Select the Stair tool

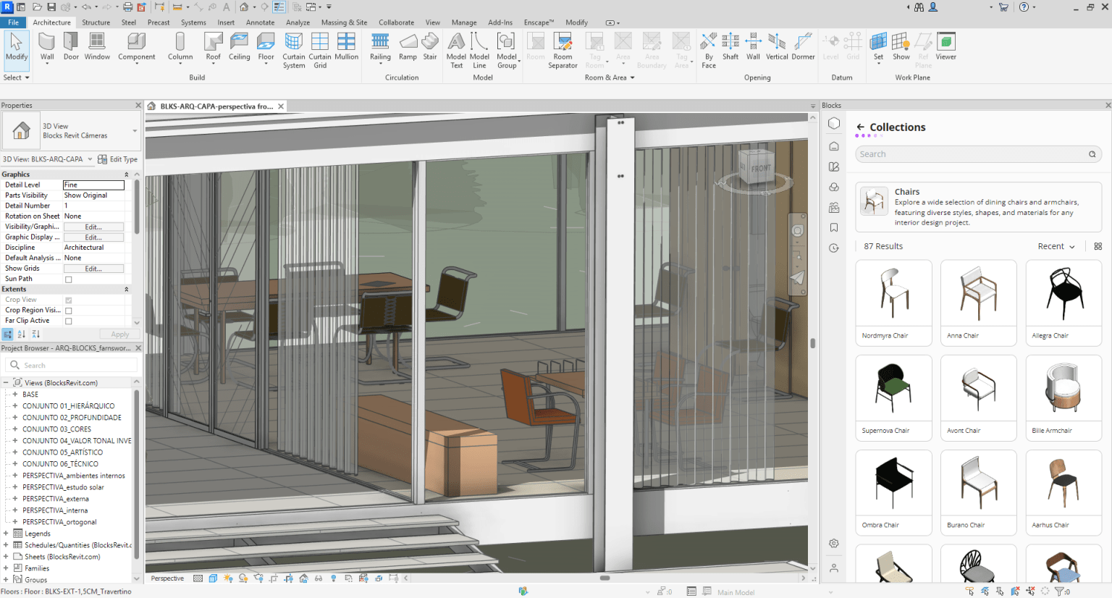[x=430, y=46]
